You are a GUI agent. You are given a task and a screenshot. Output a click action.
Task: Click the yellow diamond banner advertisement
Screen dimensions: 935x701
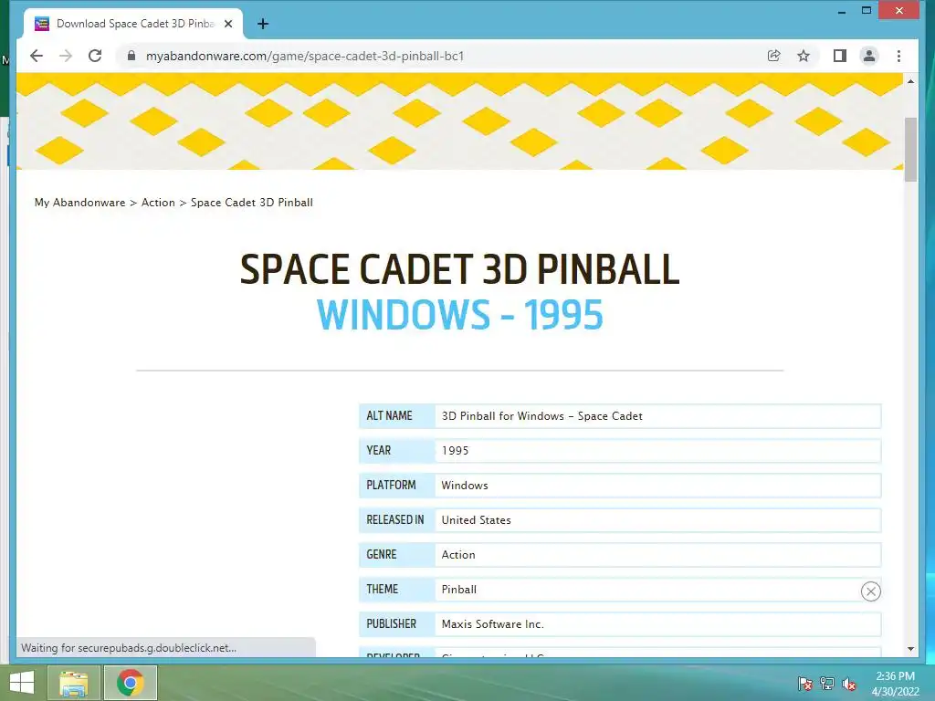click(460, 121)
